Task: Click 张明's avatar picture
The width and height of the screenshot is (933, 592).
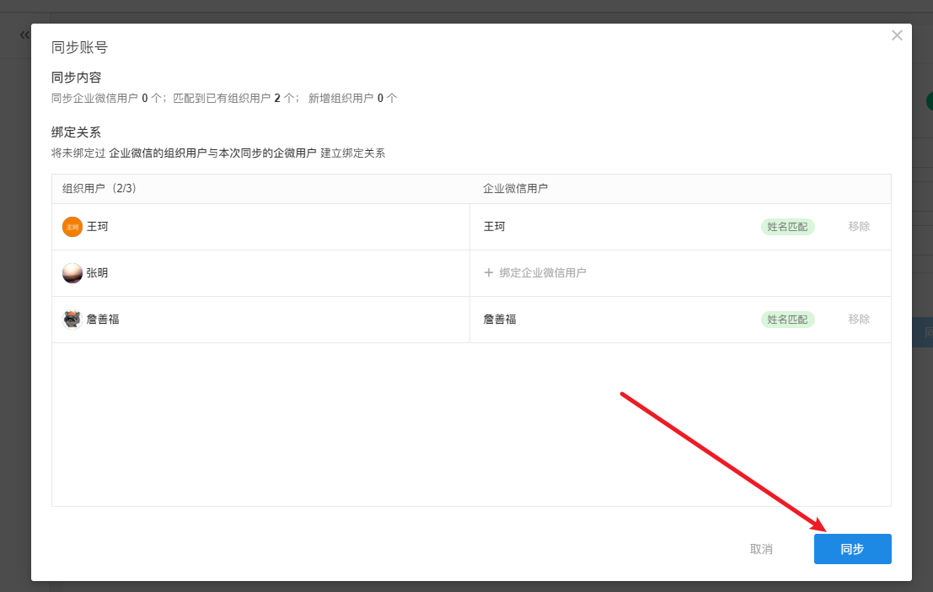Action: [72, 273]
